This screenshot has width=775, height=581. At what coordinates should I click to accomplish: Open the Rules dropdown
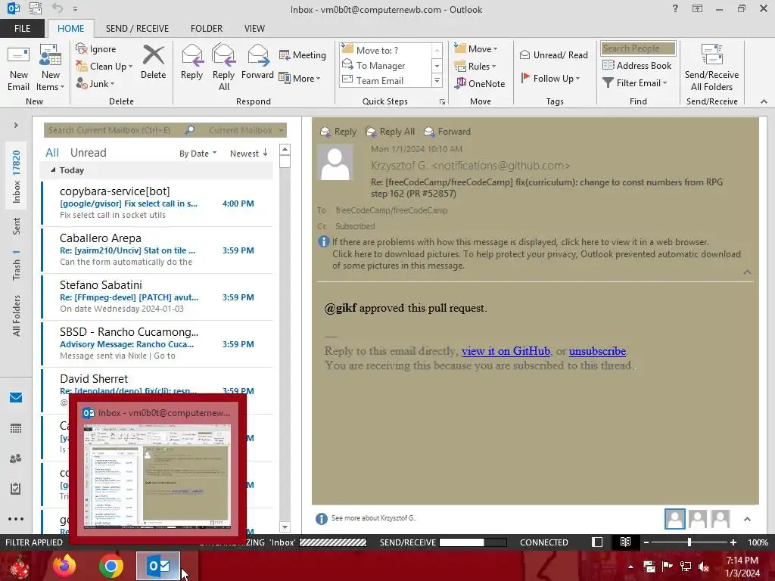coord(475,67)
